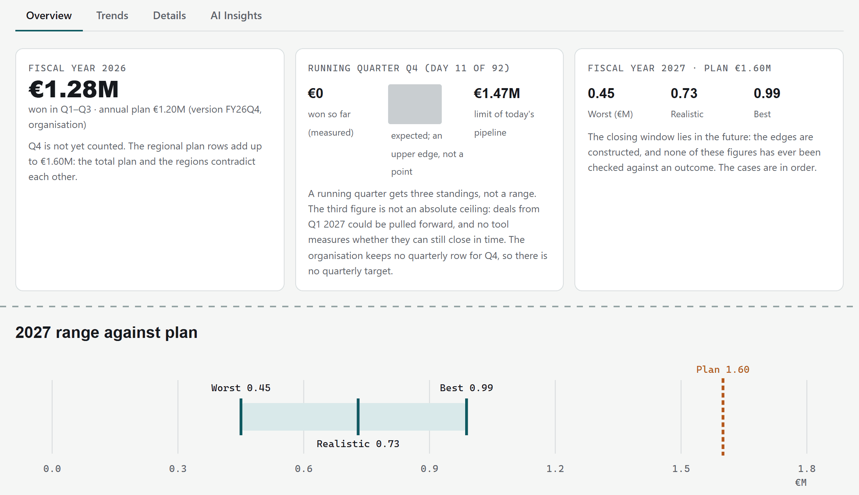Click the FISCAL YEAR 2027 PLAN heading
The width and height of the screenshot is (859, 495).
pos(679,68)
